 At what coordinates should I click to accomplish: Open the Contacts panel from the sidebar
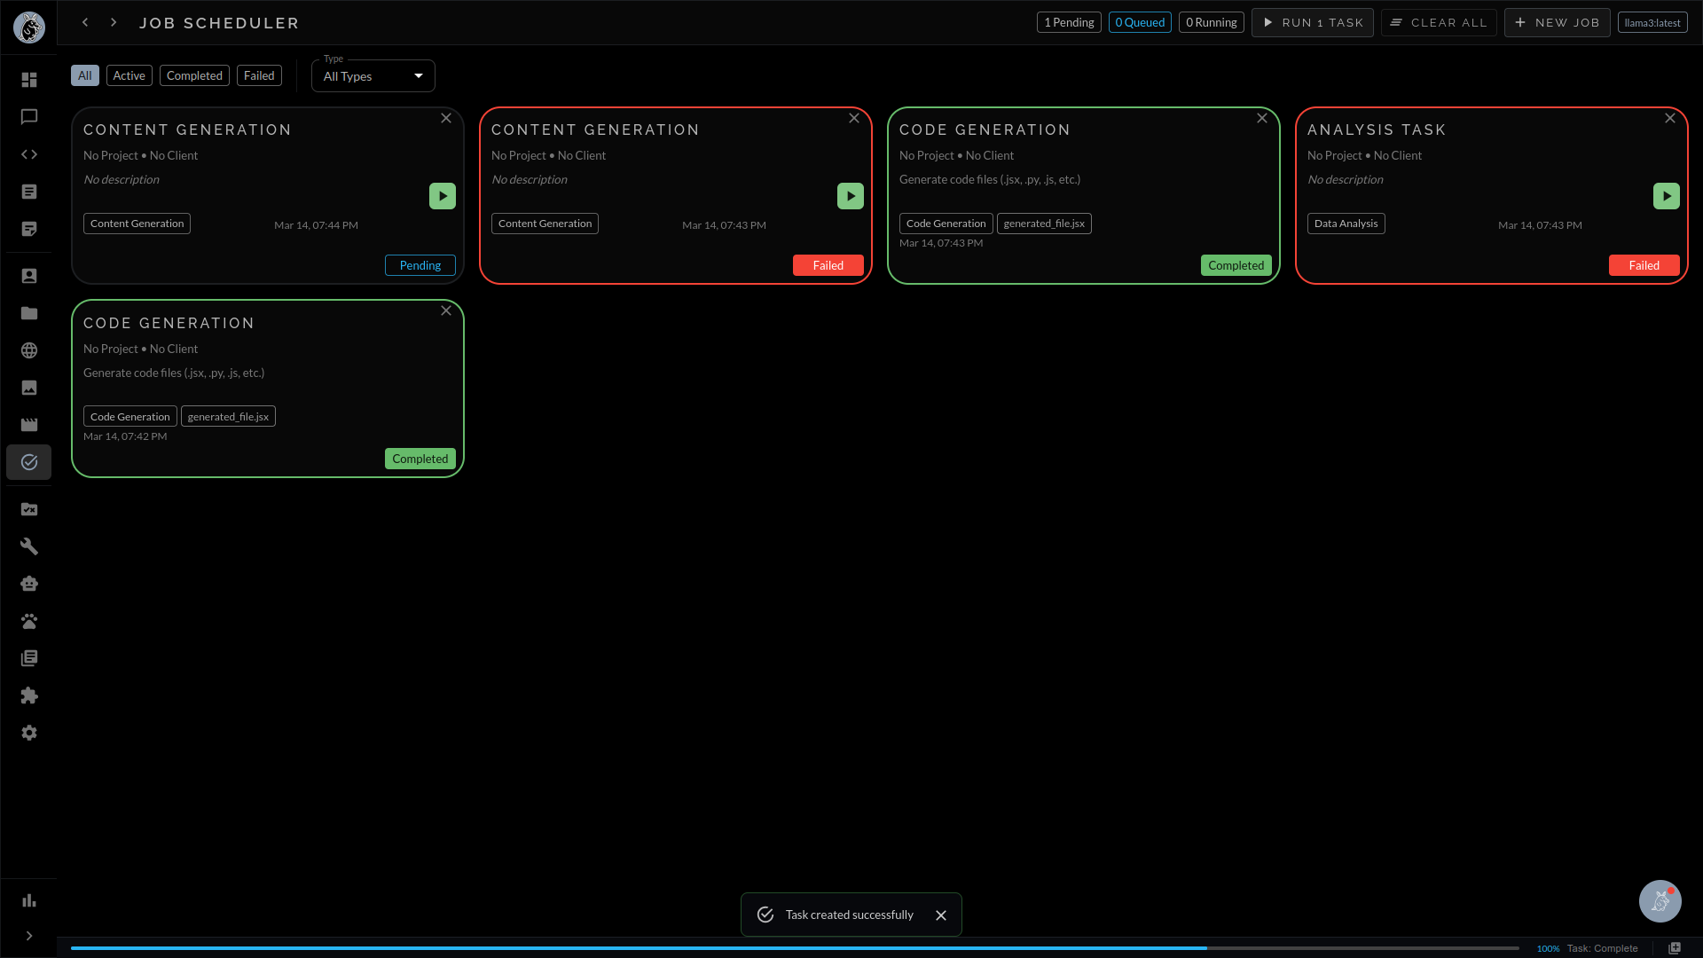pos(29,276)
